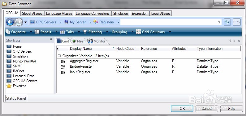This screenshot has height=116, width=246.
Task: Sort by Display Name column header
Action: 92,49
